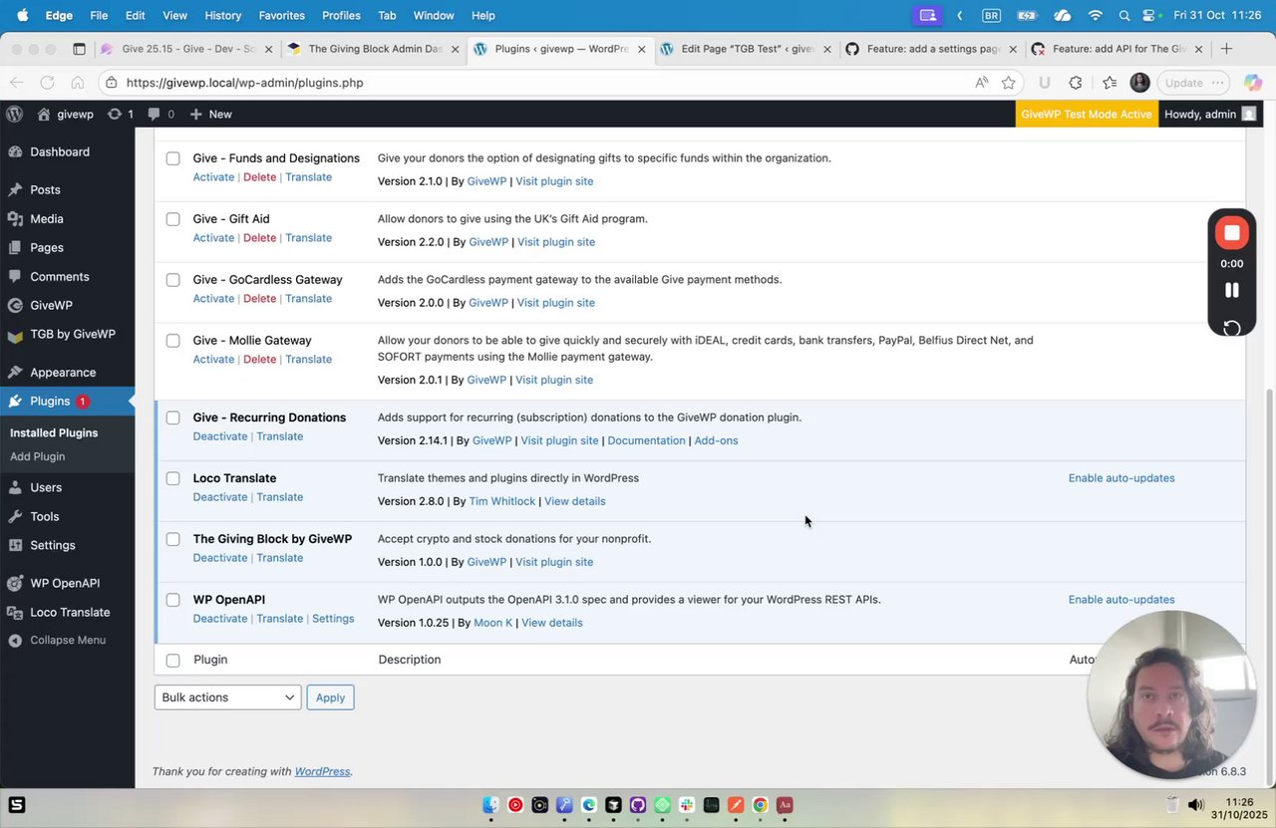Check The Giving Block by GiveWP checkbox
The width and height of the screenshot is (1276, 828).
173,539
